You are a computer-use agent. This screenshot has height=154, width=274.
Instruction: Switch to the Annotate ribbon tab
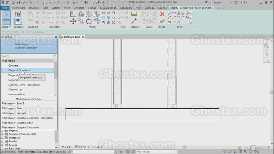tap(79, 8)
